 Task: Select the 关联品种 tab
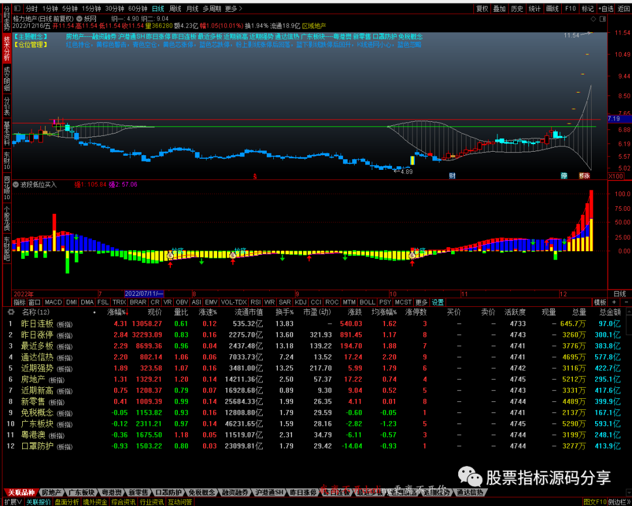tap(21, 493)
